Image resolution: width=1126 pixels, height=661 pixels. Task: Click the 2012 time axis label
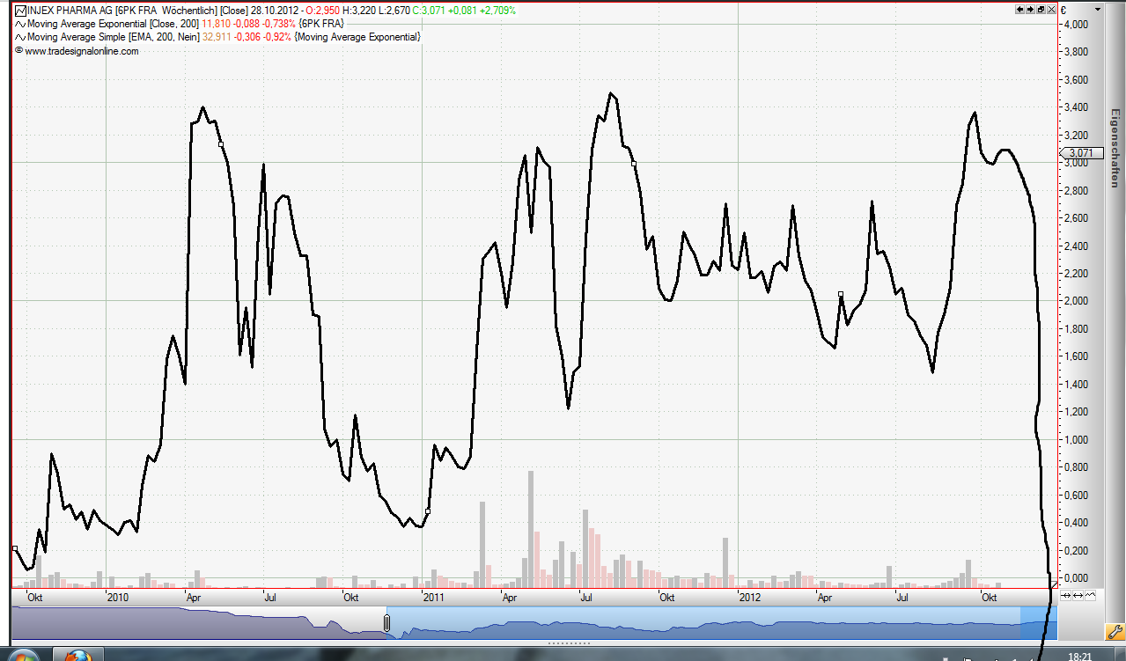coord(749,597)
